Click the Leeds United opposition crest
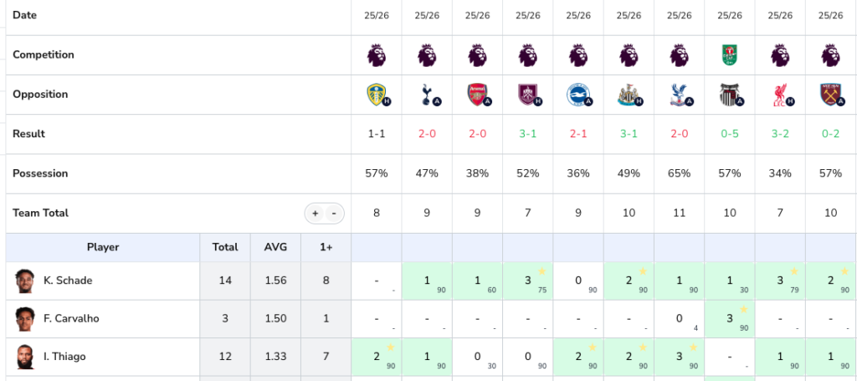Image resolution: width=857 pixels, height=381 pixels. (376, 95)
